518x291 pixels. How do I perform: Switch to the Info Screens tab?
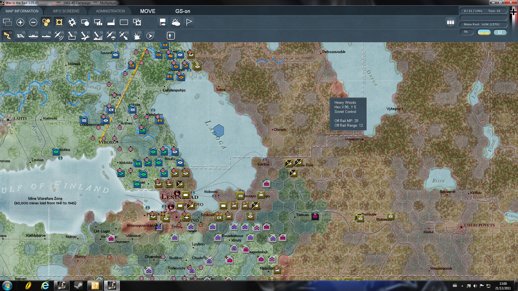pos(66,11)
